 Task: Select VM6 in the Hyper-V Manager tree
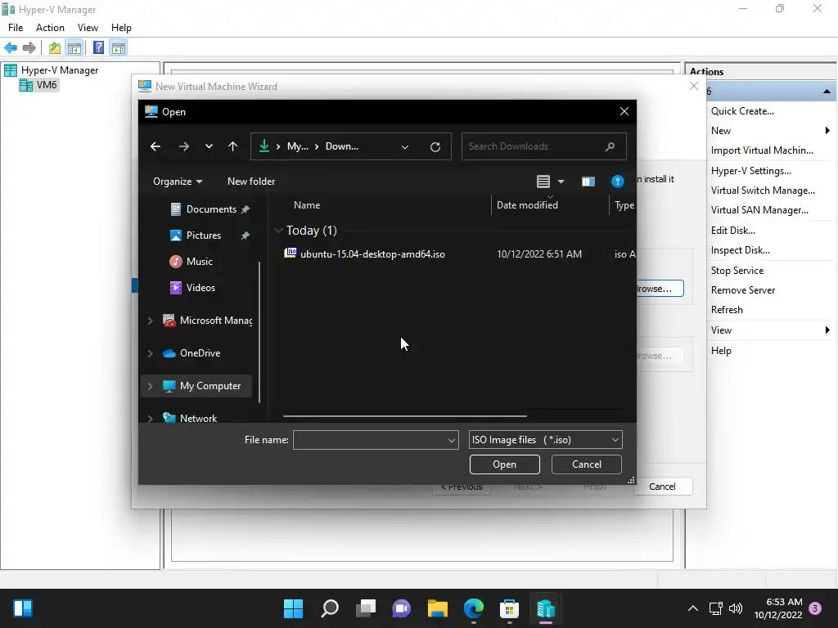(x=47, y=85)
